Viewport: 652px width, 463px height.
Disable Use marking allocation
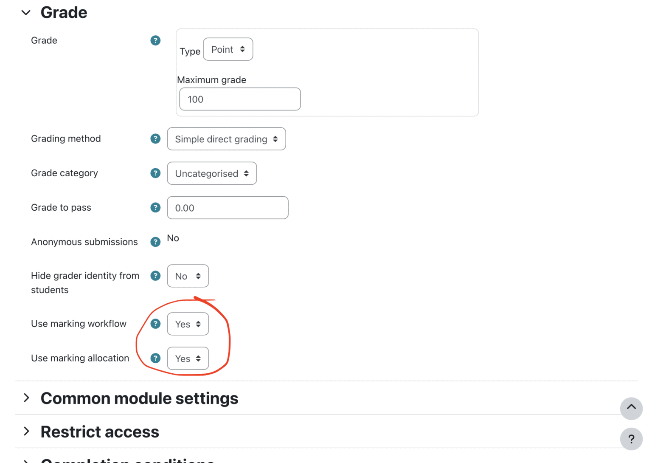tap(188, 358)
